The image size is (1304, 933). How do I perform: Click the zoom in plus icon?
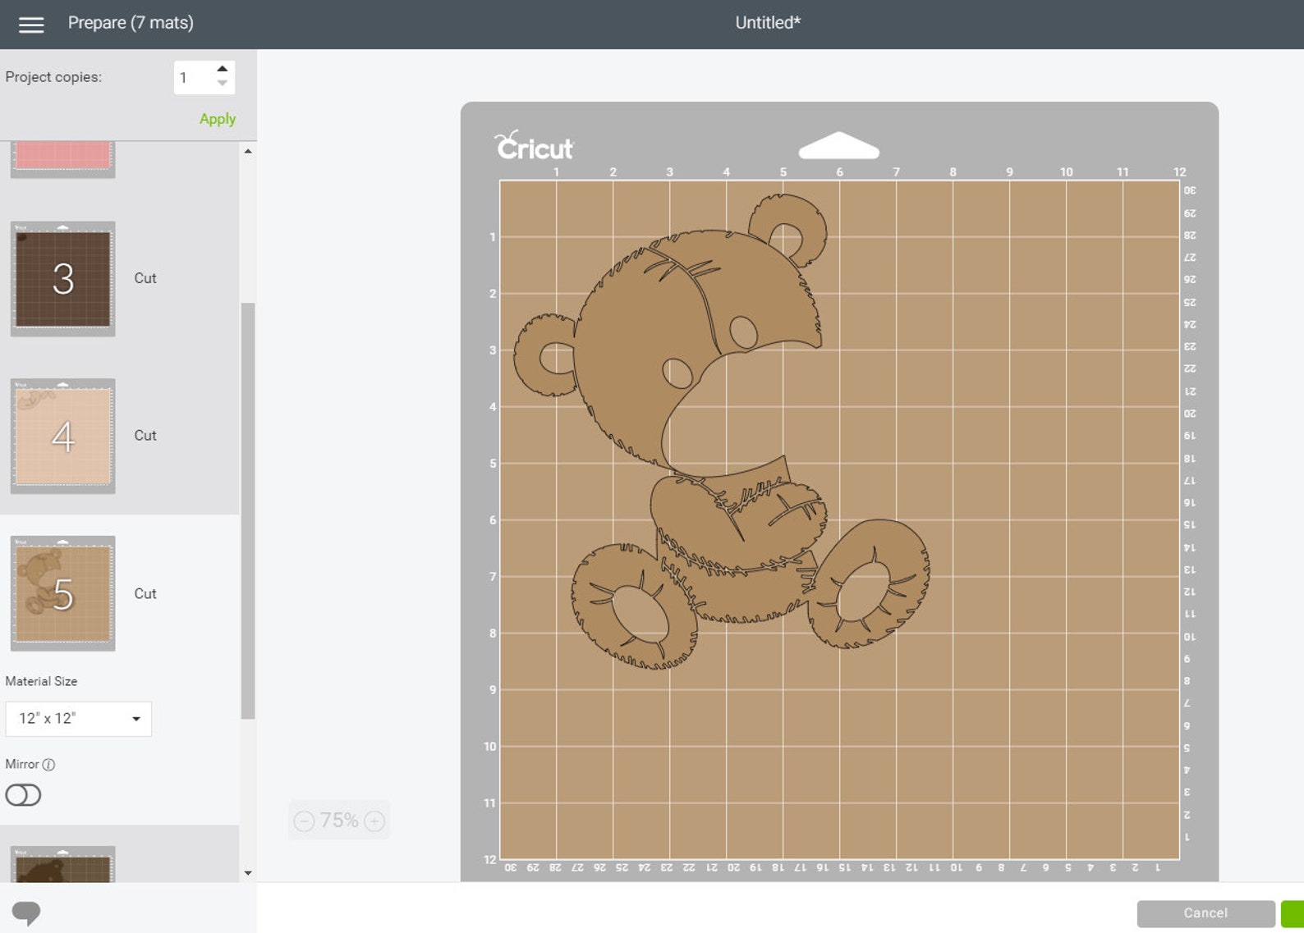pyautogui.click(x=374, y=821)
